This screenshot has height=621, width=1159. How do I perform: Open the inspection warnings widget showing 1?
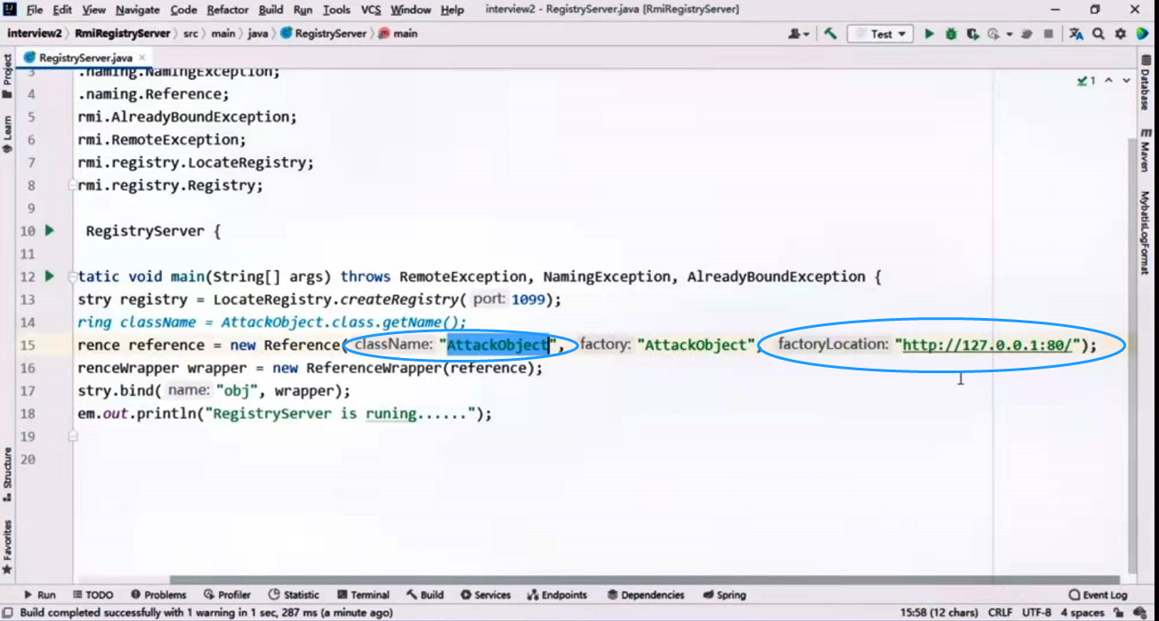pos(1086,81)
